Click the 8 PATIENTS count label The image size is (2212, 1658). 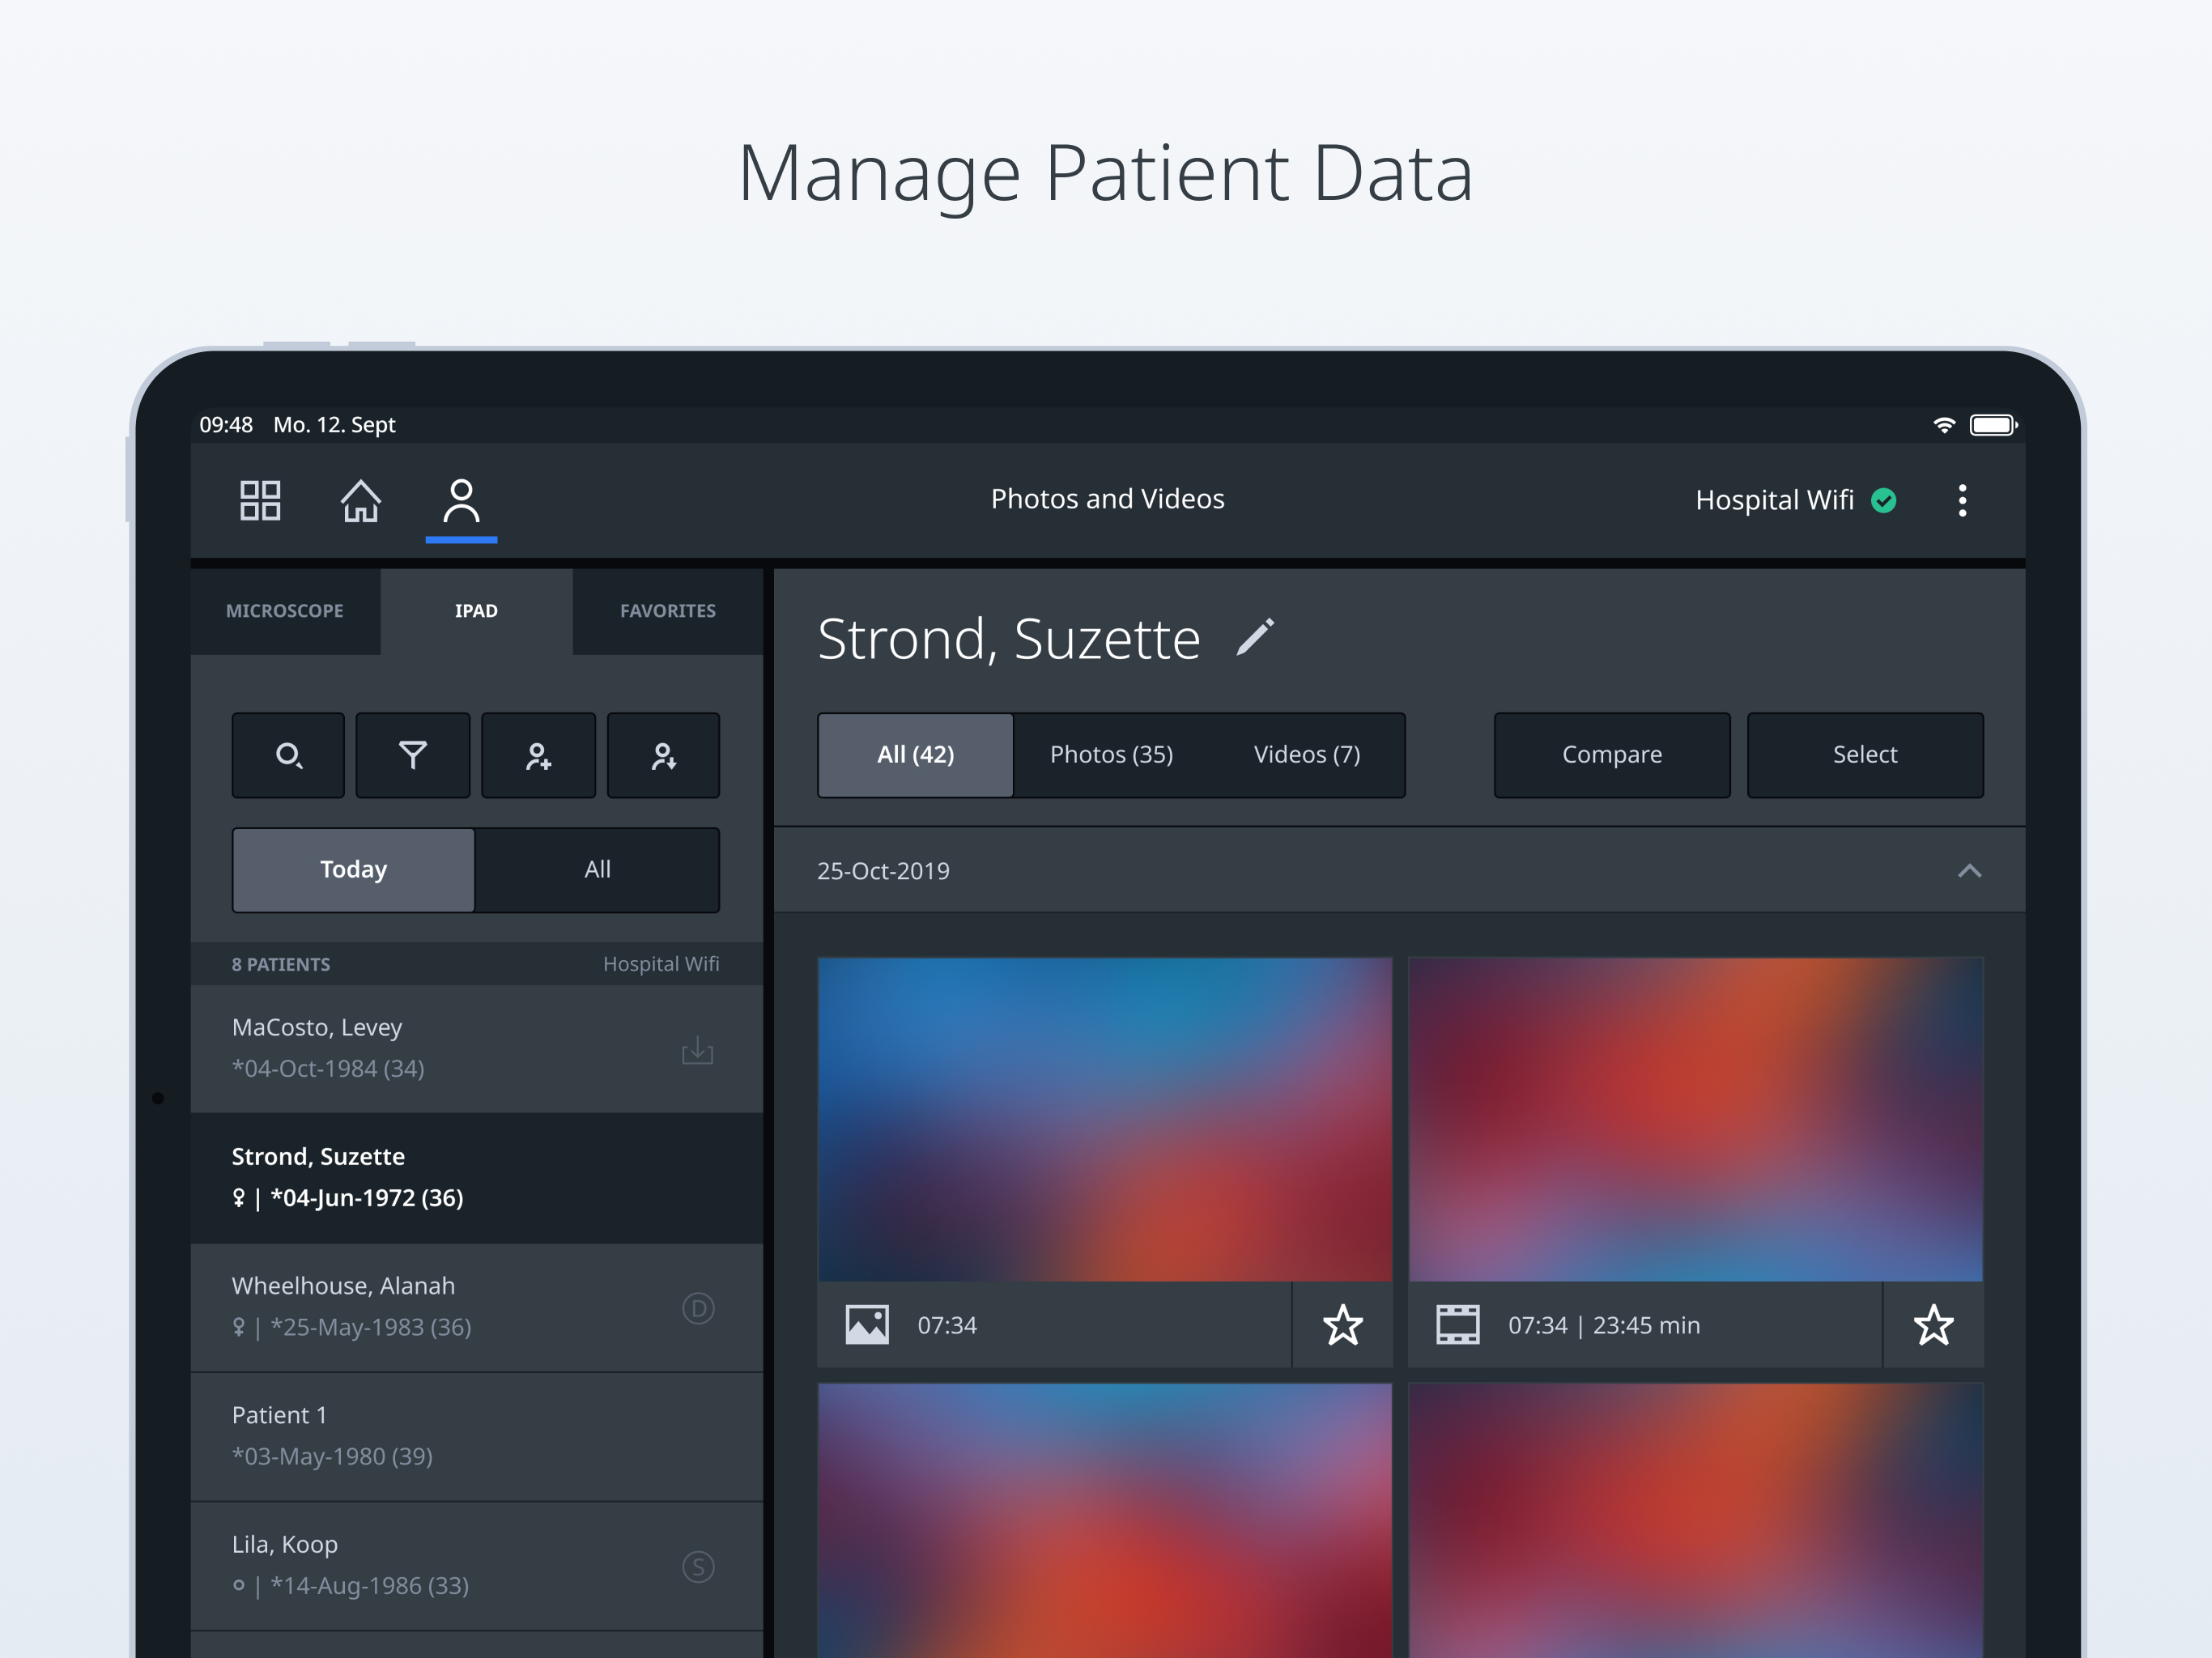point(281,965)
